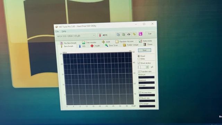222x125 pixels.
Task: Open the Erase tab
Action: point(148,44)
